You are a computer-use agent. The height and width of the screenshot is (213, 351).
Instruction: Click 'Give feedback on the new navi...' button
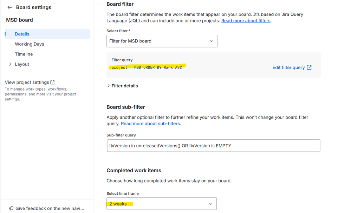point(50,208)
